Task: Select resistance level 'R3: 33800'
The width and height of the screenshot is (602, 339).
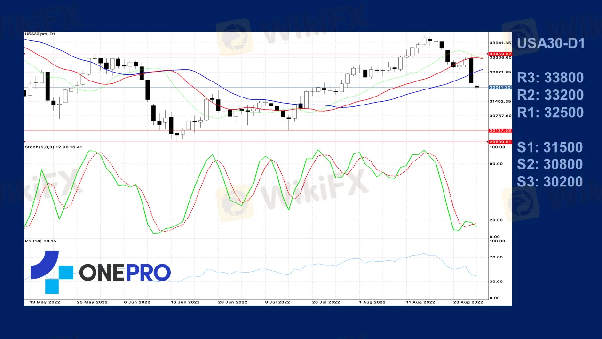Action: [550, 78]
